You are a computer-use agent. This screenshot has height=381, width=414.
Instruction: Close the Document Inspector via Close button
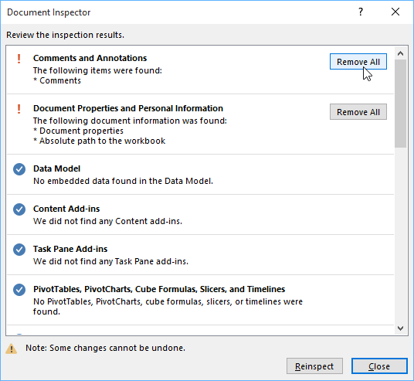point(379,366)
